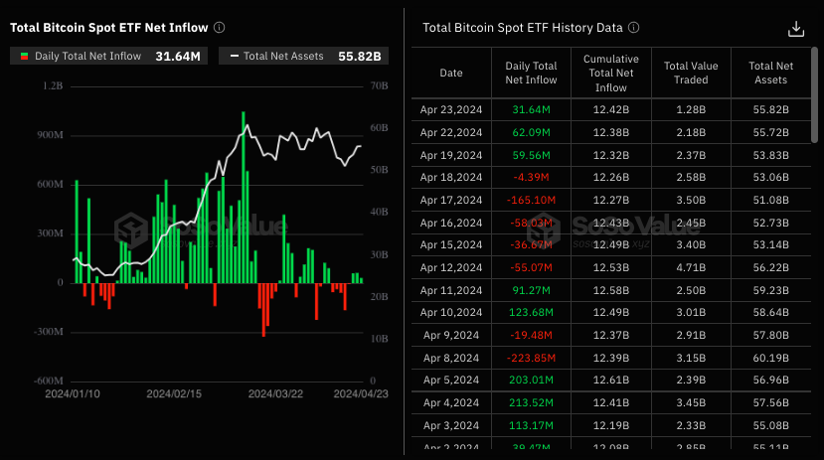
Task: Click SoSoValue watermark logo in the chart
Action: pos(131,232)
